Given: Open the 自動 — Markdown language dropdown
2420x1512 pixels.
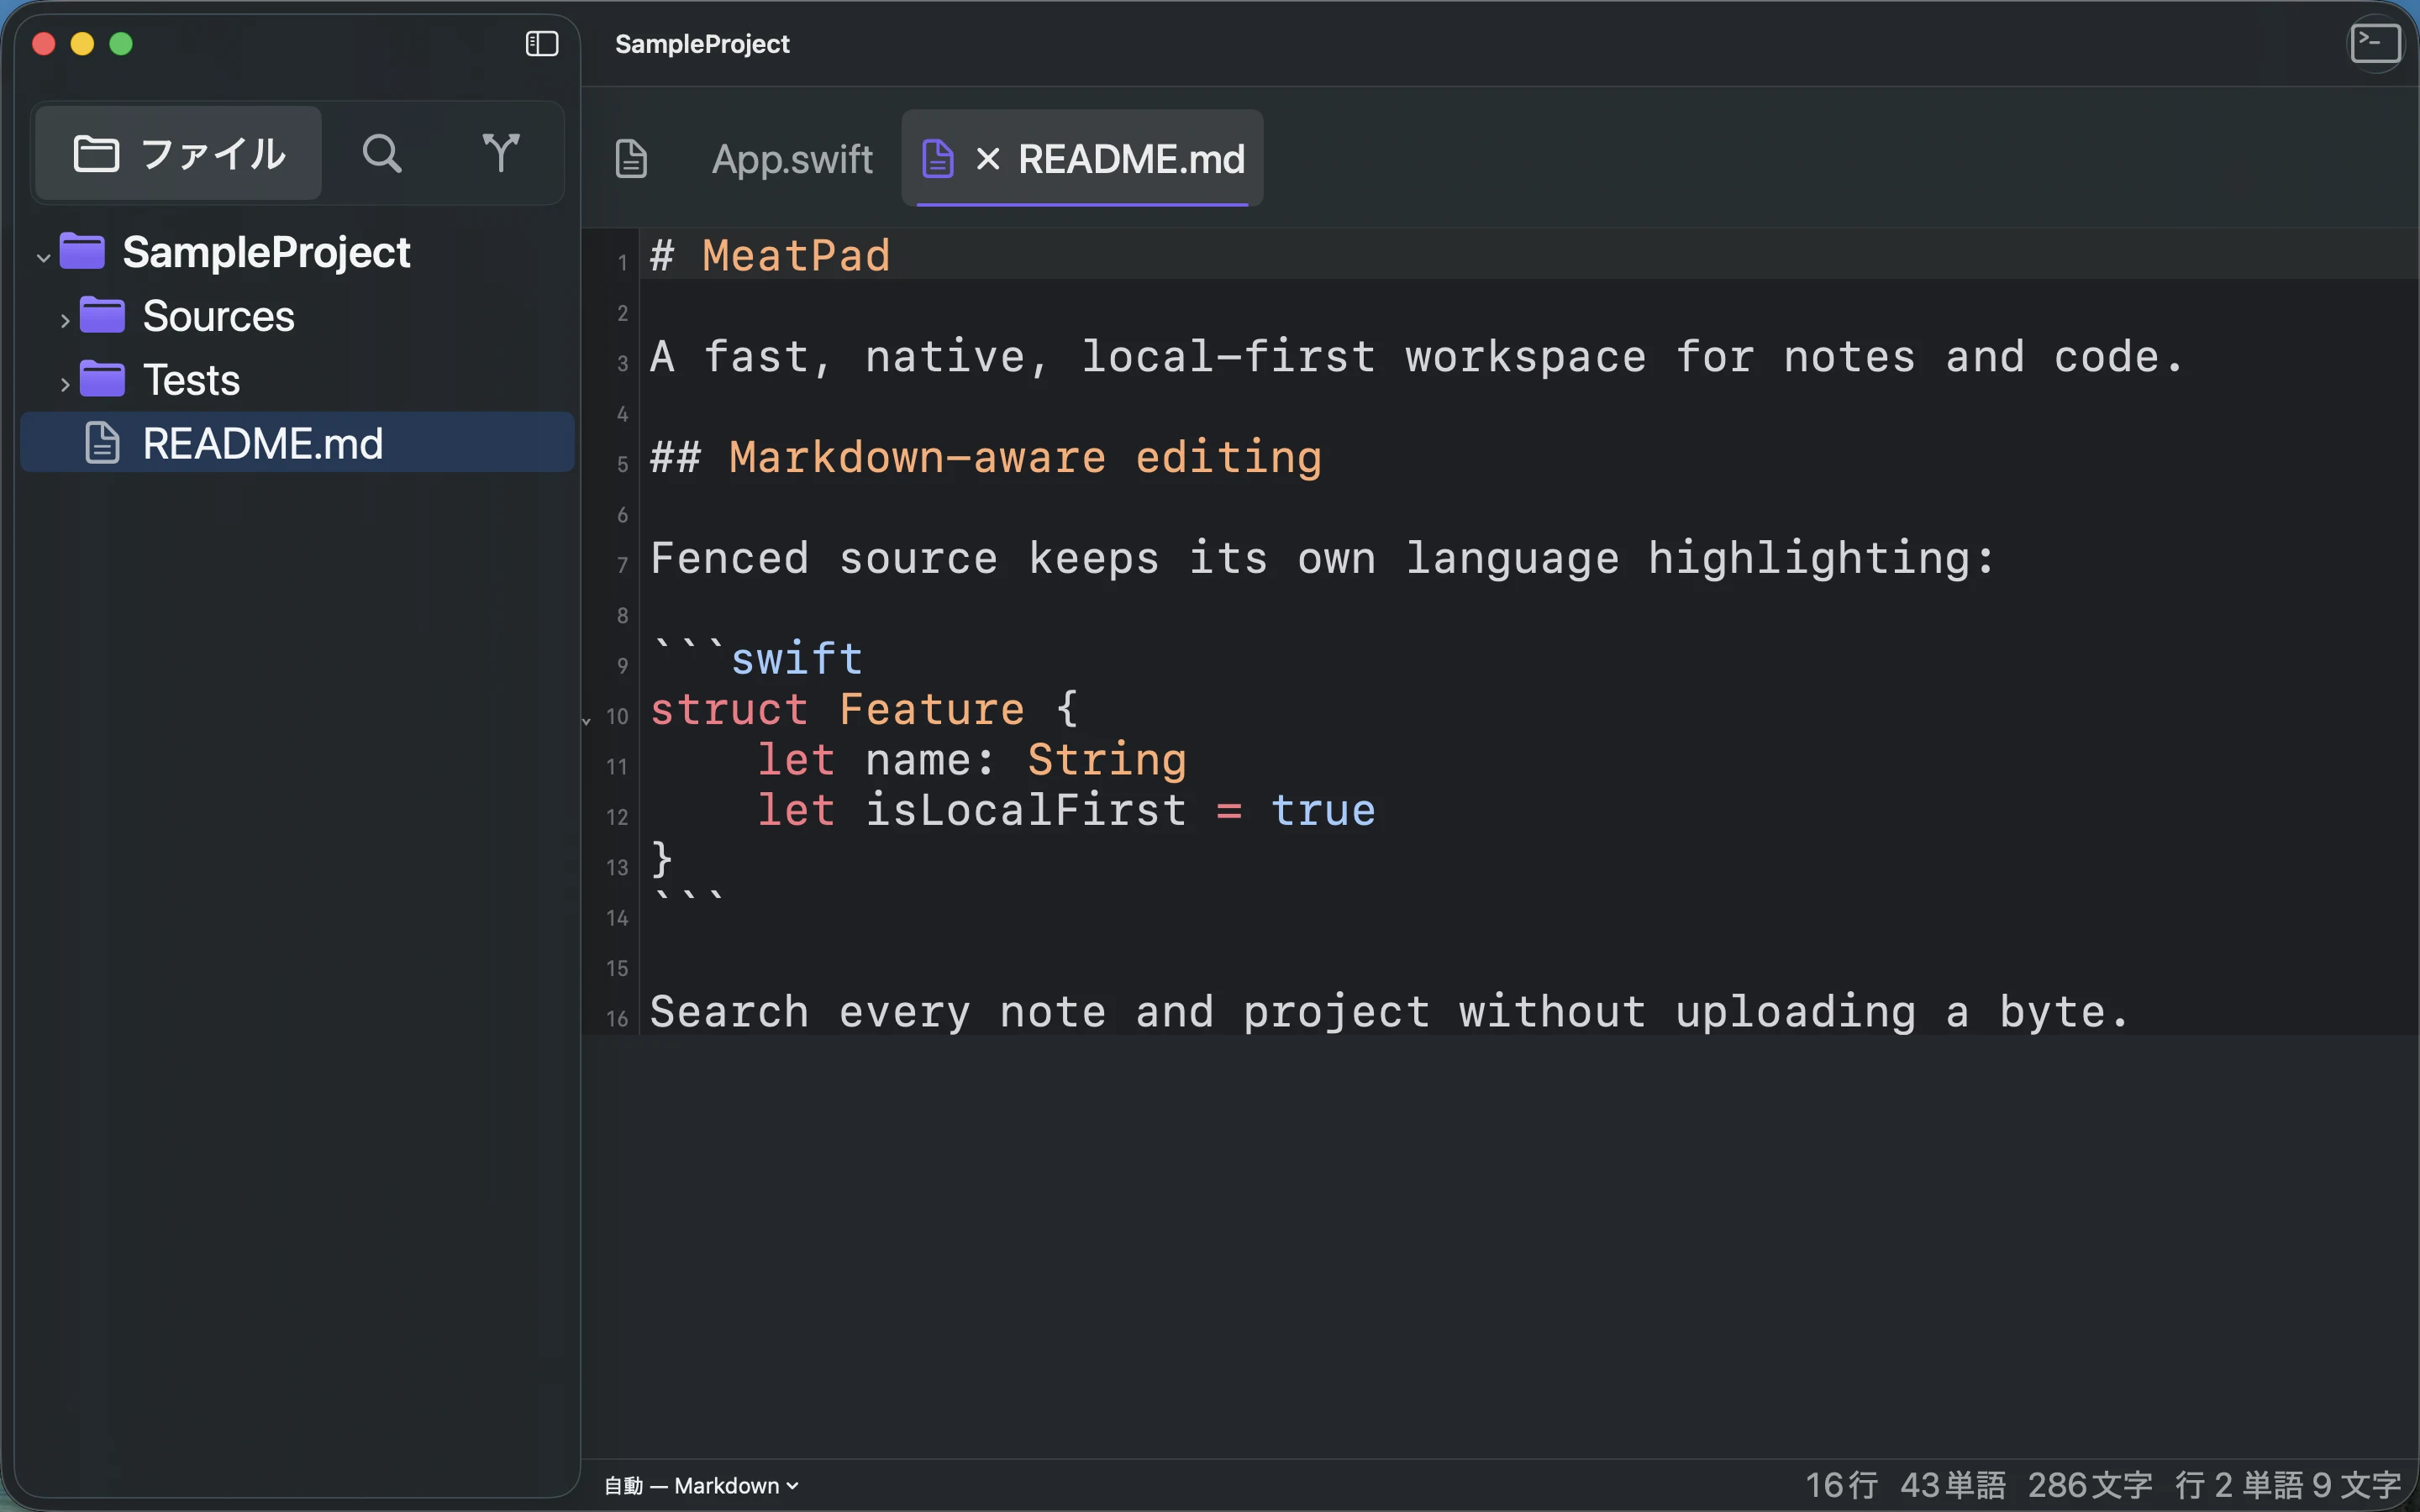Looking at the screenshot, I should (701, 1485).
